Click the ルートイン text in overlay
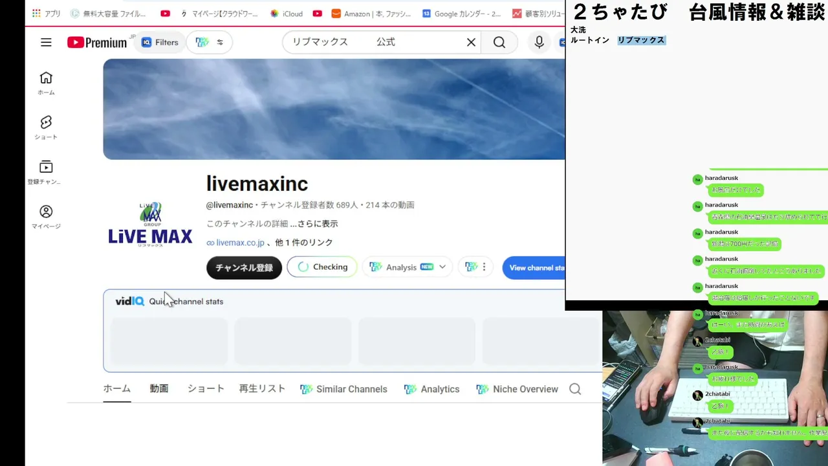This screenshot has height=466, width=828. pos(590,40)
